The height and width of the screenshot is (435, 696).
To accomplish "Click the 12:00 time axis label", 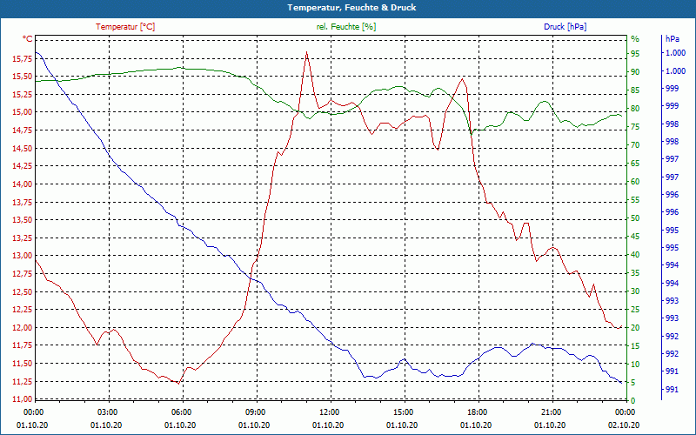I will pos(329,412).
